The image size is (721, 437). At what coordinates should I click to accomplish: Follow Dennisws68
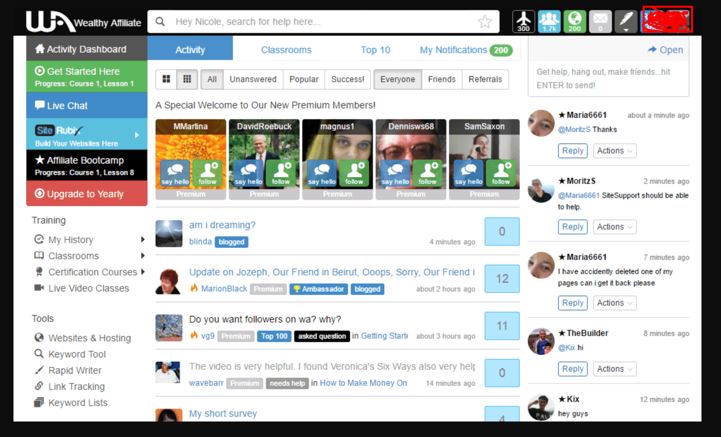(x=427, y=173)
